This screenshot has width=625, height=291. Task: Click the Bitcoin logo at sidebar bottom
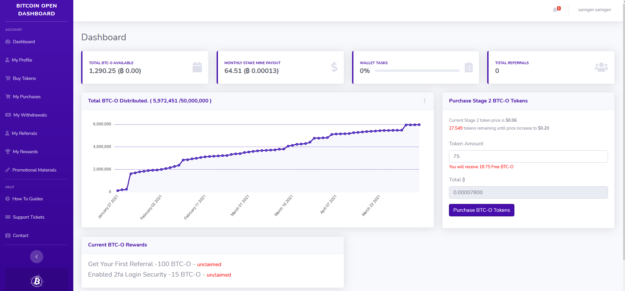37,281
